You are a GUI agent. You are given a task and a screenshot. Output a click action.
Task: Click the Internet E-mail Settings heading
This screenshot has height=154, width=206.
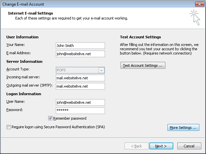tap(30, 13)
